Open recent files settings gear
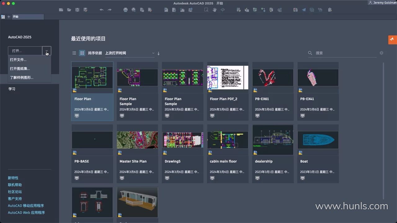The image size is (397, 223). [x=381, y=53]
